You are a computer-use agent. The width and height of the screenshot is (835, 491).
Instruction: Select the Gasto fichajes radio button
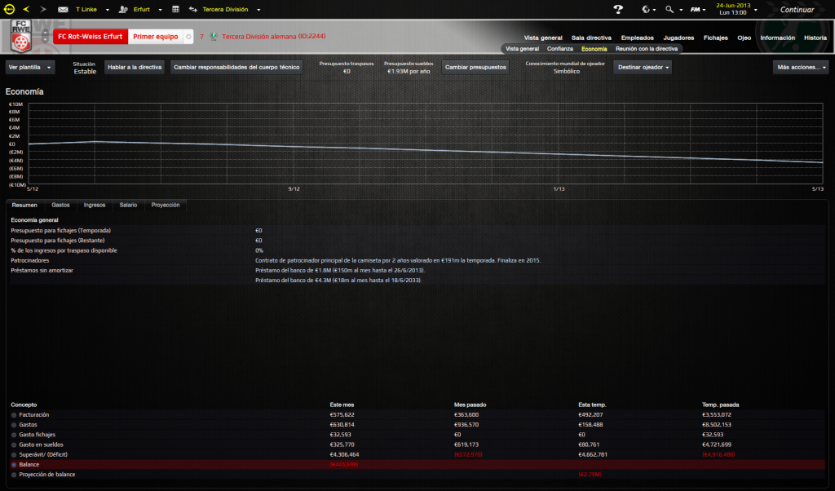14,435
